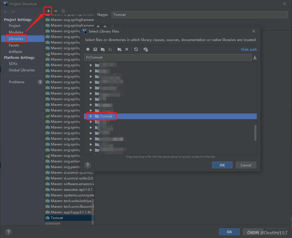Viewport: 292px width, 238px height.
Task: Open the Artifacts settings page
Action: (15, 52)
